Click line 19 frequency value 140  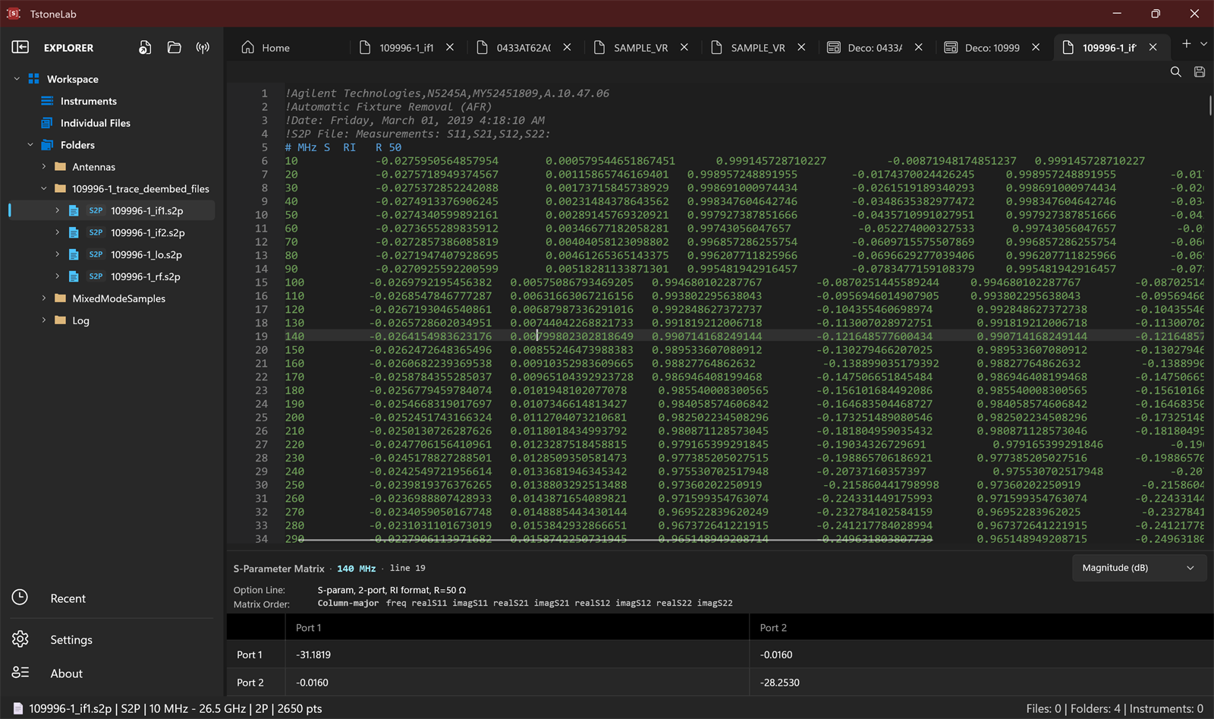point(294,336)
